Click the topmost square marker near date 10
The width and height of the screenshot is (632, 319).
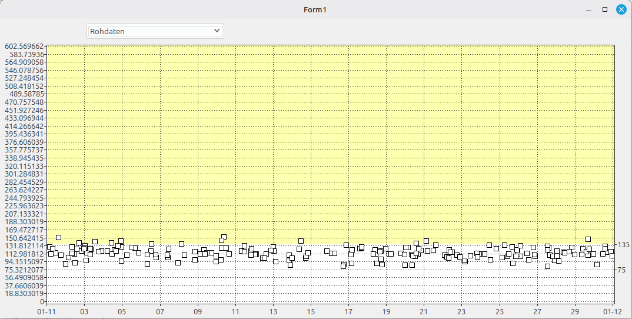(x=224, y=237)
